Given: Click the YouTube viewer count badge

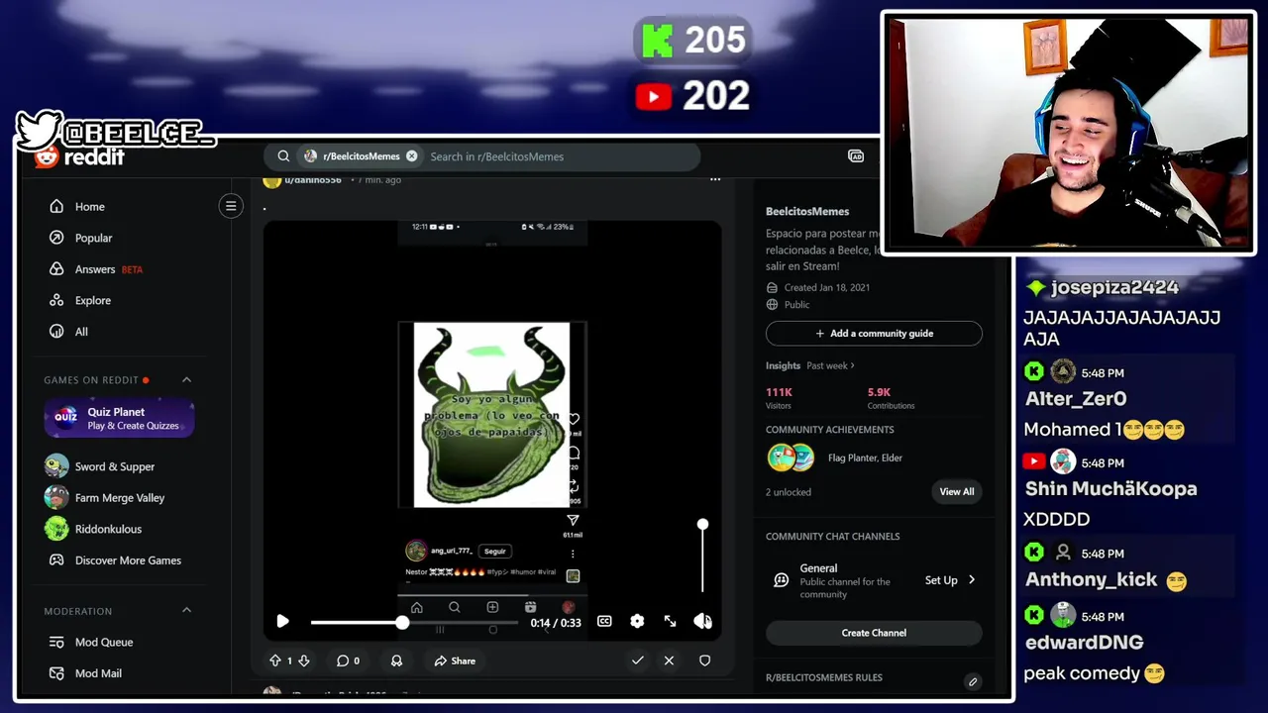Looking at the screenshot, I should [692, 96].
